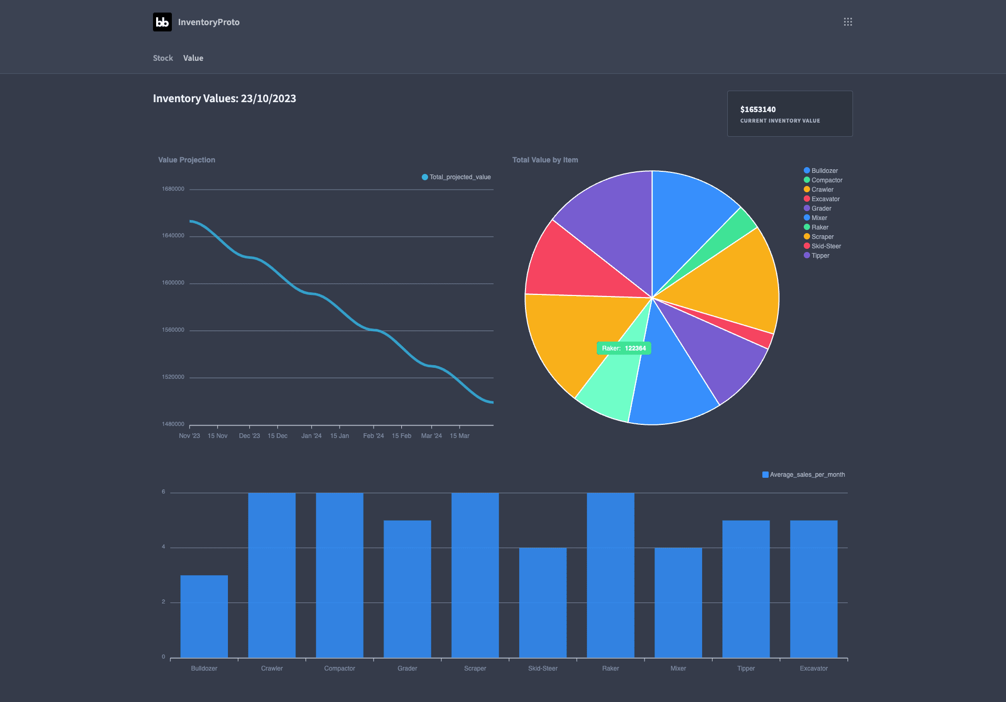The height and width of the screenshot is (702, 1006).
Task: Toggle Grader in the pie chart legend
Action: 817,209
